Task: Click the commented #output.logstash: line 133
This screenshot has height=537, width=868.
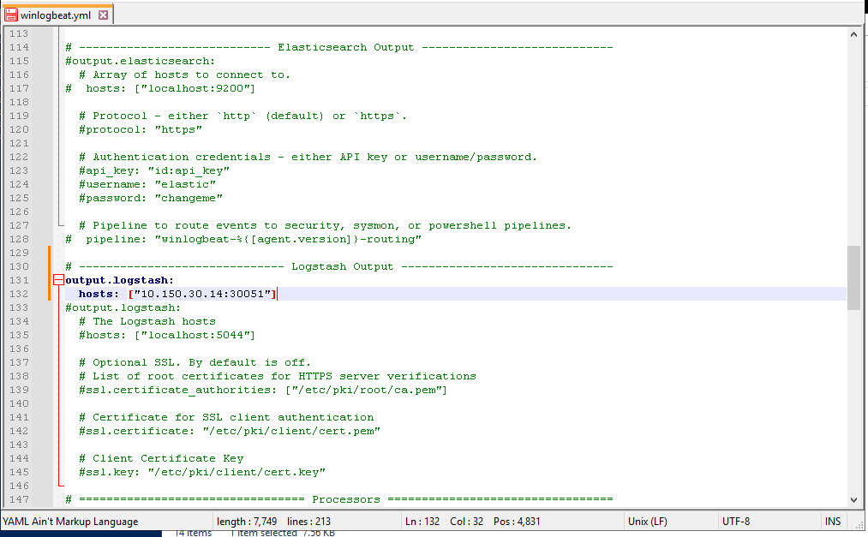Action: [123, 307]
